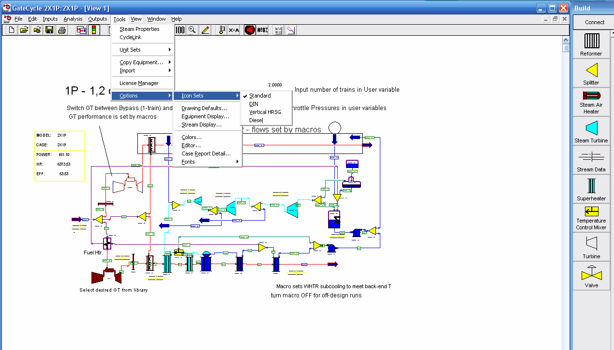Choose the Vertical HRSG icon set
This screenshot has width=614, height=350.
pos(267,112)
